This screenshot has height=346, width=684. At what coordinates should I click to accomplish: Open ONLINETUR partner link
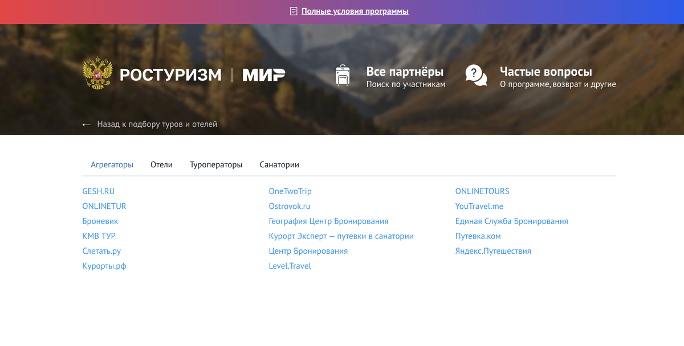[x=104, y=206]
